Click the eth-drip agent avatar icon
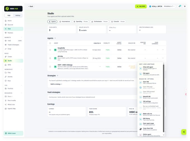 point(55,58)
